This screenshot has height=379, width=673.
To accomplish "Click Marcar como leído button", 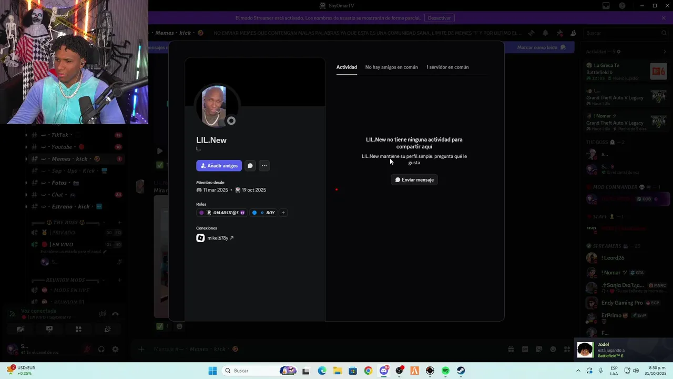I will (541, 47).
